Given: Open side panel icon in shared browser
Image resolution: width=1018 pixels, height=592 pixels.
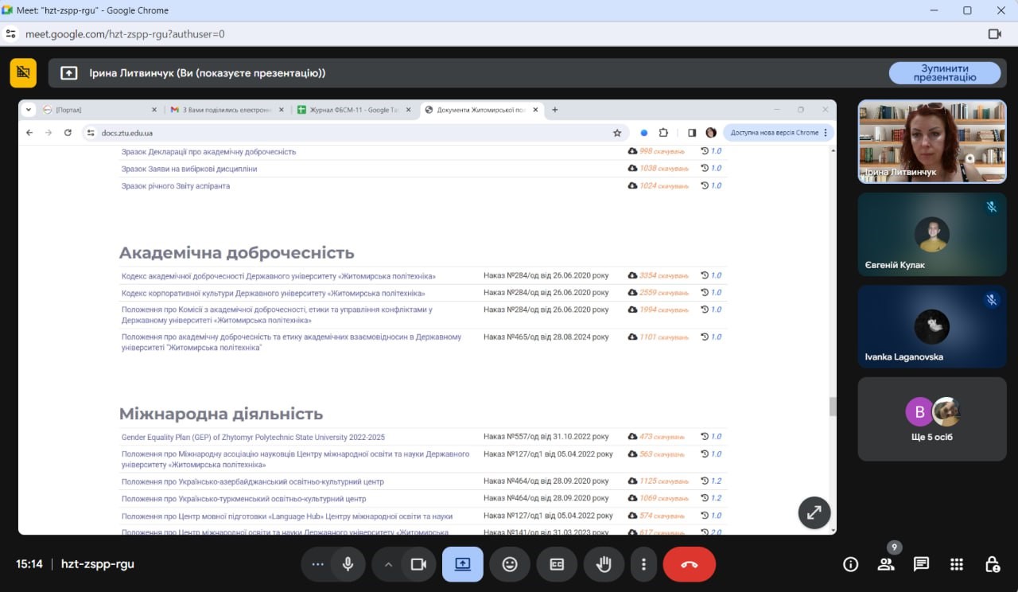Looking at the screenshot, I should click(692, 133).
